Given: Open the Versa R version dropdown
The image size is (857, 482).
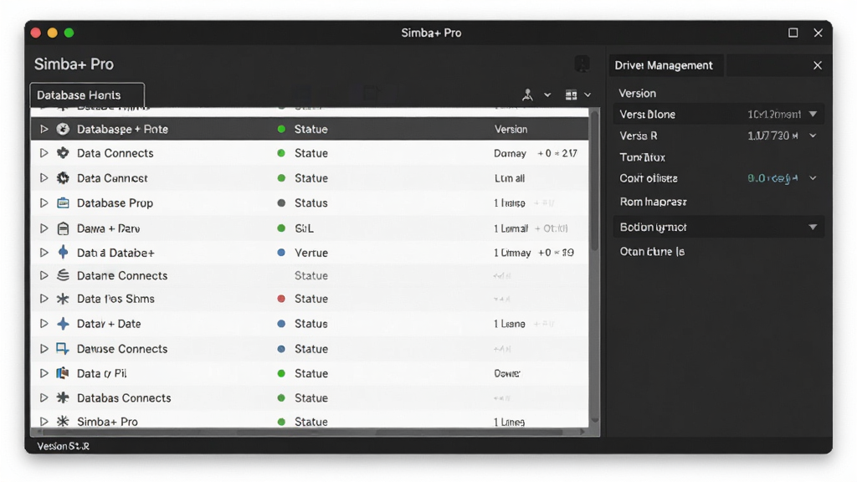Looking at the screenshot, I should tap(813, 136).
